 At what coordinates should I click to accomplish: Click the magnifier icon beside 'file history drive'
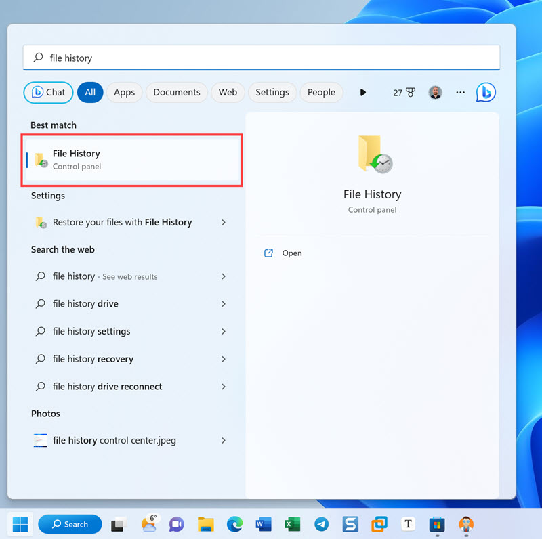click(x=41, y=304)
